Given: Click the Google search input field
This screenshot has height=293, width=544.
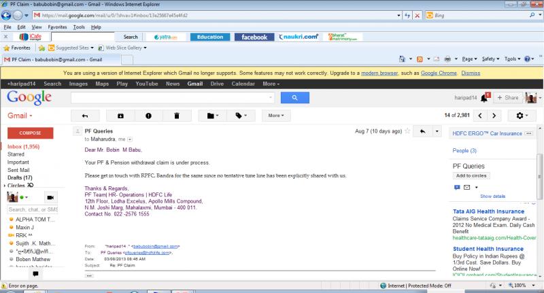Looking at the screenshot, I should point(173,98).
